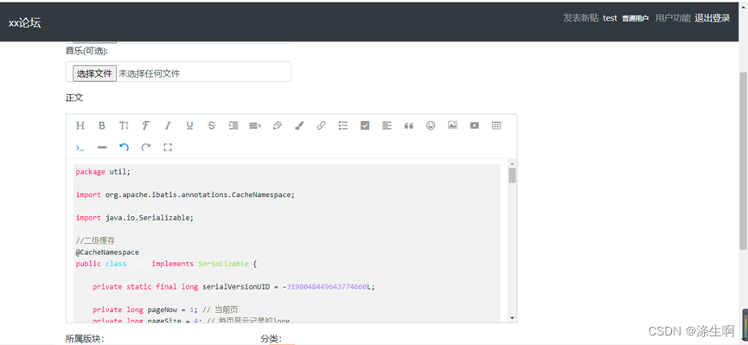This screenshot has height=345, width=748.
Task: Toggle bold formatting in editor
Action: pyautogui.click(x=102, y=125)
